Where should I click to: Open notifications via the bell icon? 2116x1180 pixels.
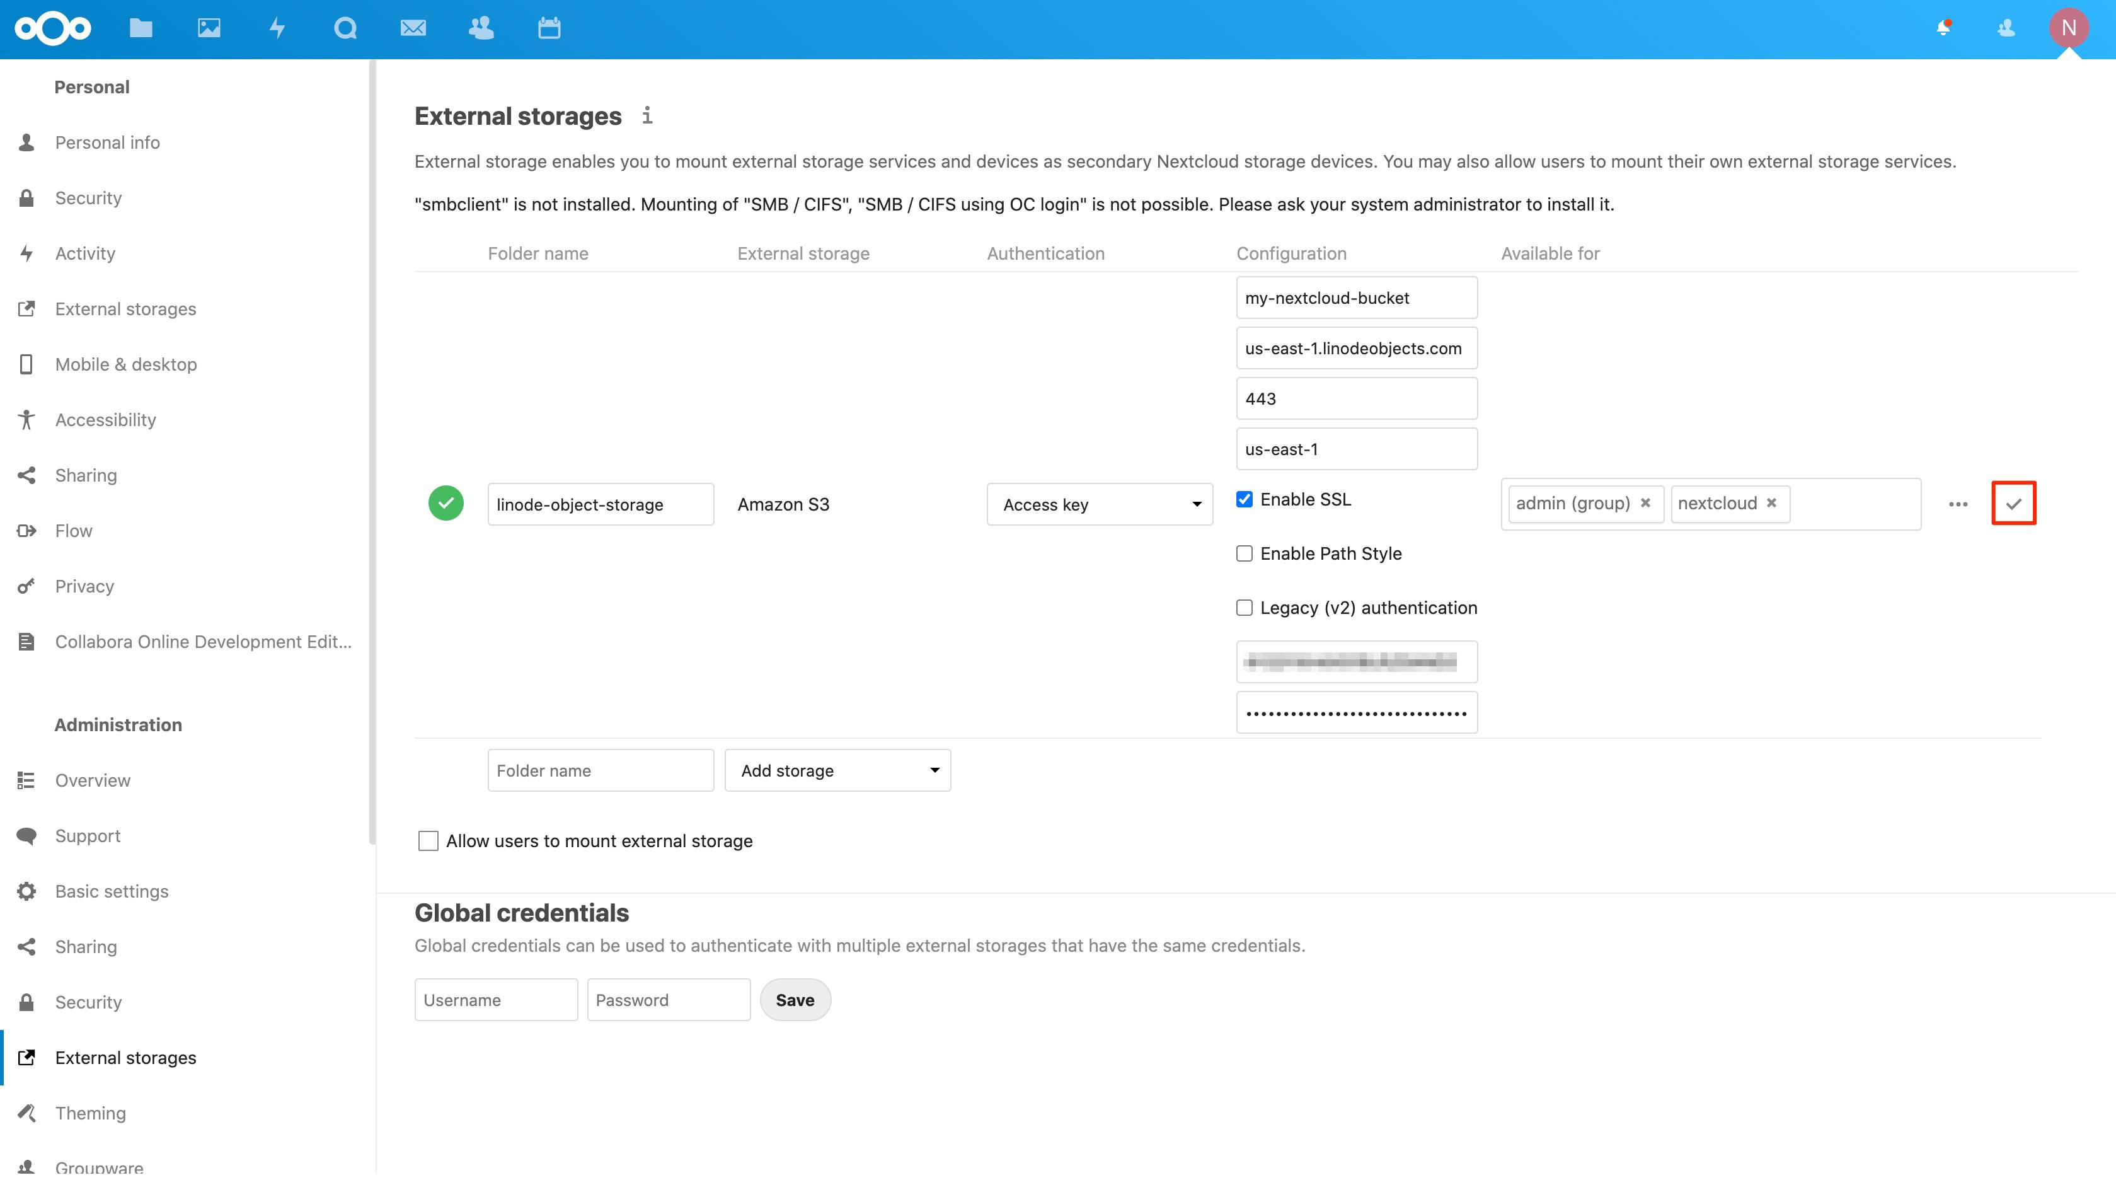point(1943,26)
